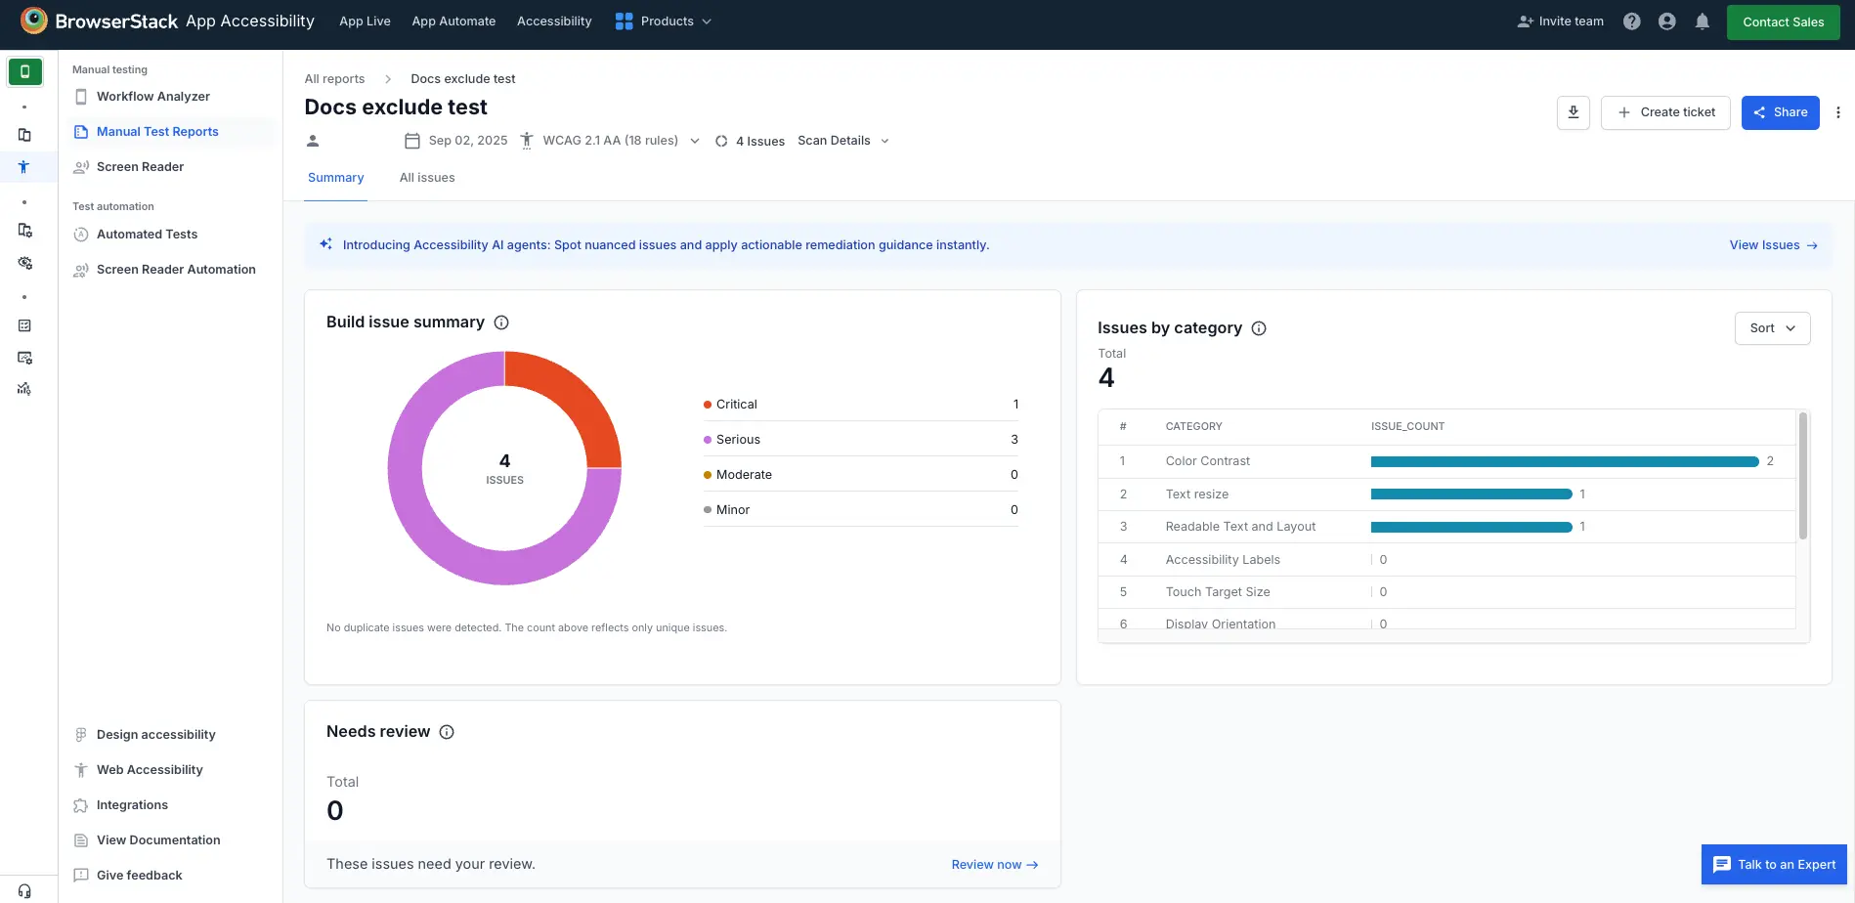Click the download report icon
The width and height of the screenshot is (1855, 903).
pyautogui.click(x=1573, y=112)
